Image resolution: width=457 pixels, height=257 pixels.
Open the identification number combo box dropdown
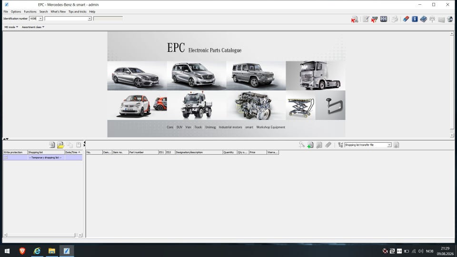coord(89,19)
